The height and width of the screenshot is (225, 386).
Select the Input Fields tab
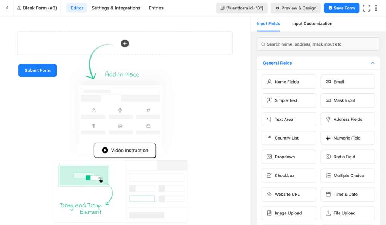[x=268, y=24]
